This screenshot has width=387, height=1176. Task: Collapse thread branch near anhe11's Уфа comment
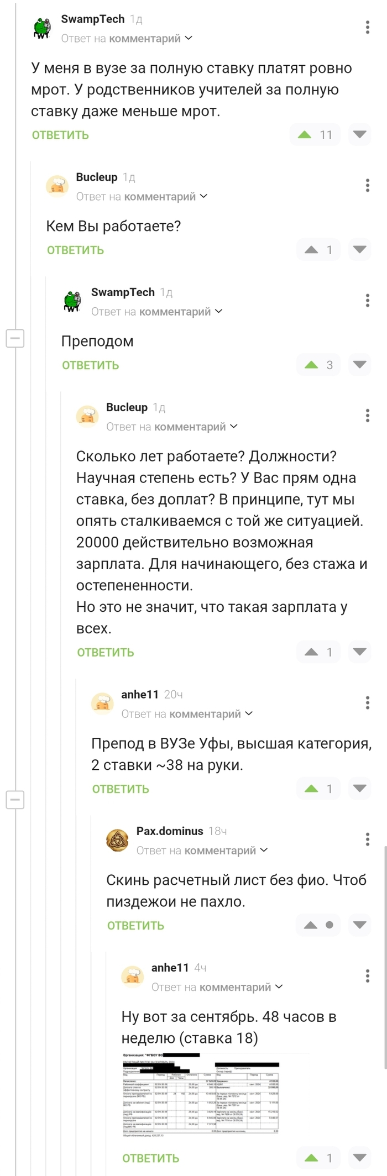15,799
